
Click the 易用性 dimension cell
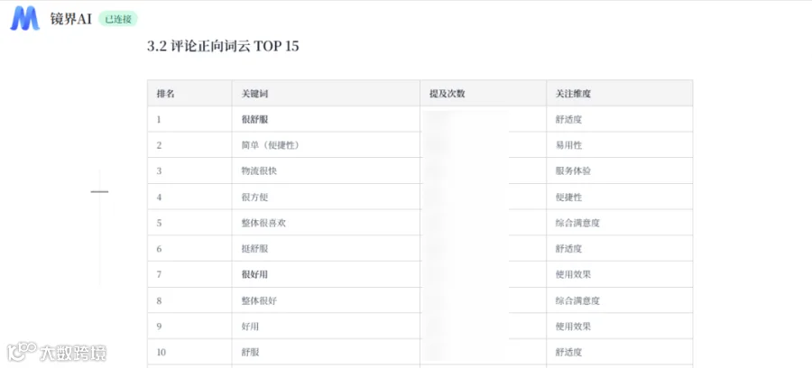(619, 145)
